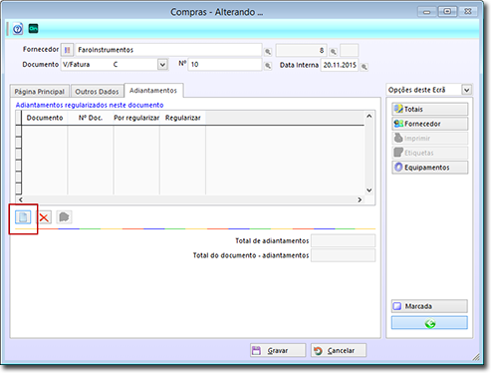This screenshot has width=494, height=377.
Task: Open supplier number search magnifier
Action: (333, 52)
